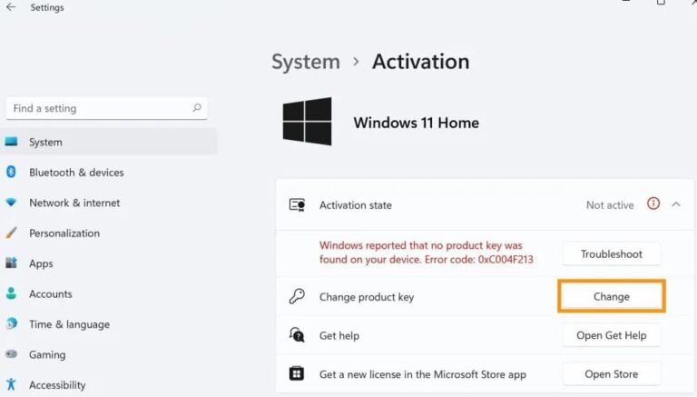Open the System settings category
The height and width of the screenshot is (397, 697).
click(x=45, y=142)
